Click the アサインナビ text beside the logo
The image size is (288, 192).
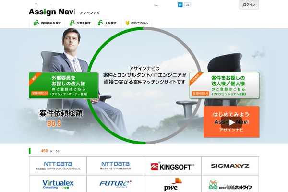(x=90, y=13)
